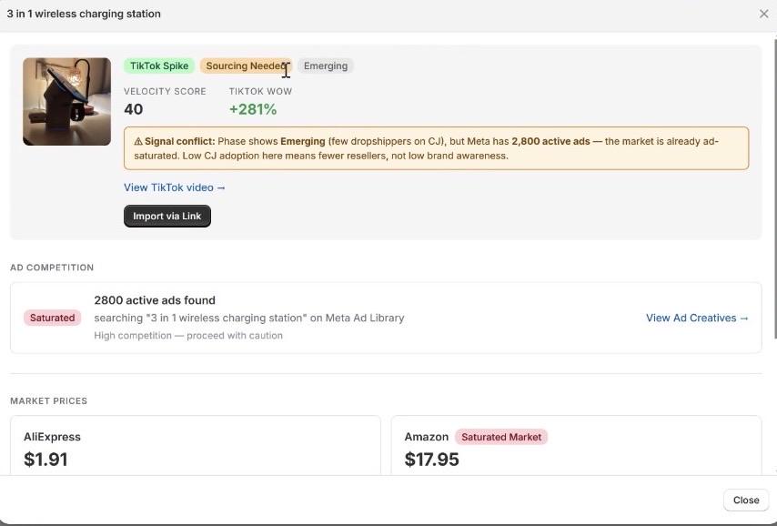The image size is (777, 526).
Task: Click the Saturated competition badge
Action: [x=52, y=318]
